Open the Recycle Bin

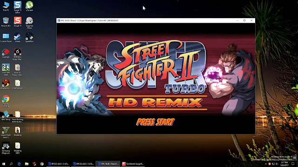6,22
